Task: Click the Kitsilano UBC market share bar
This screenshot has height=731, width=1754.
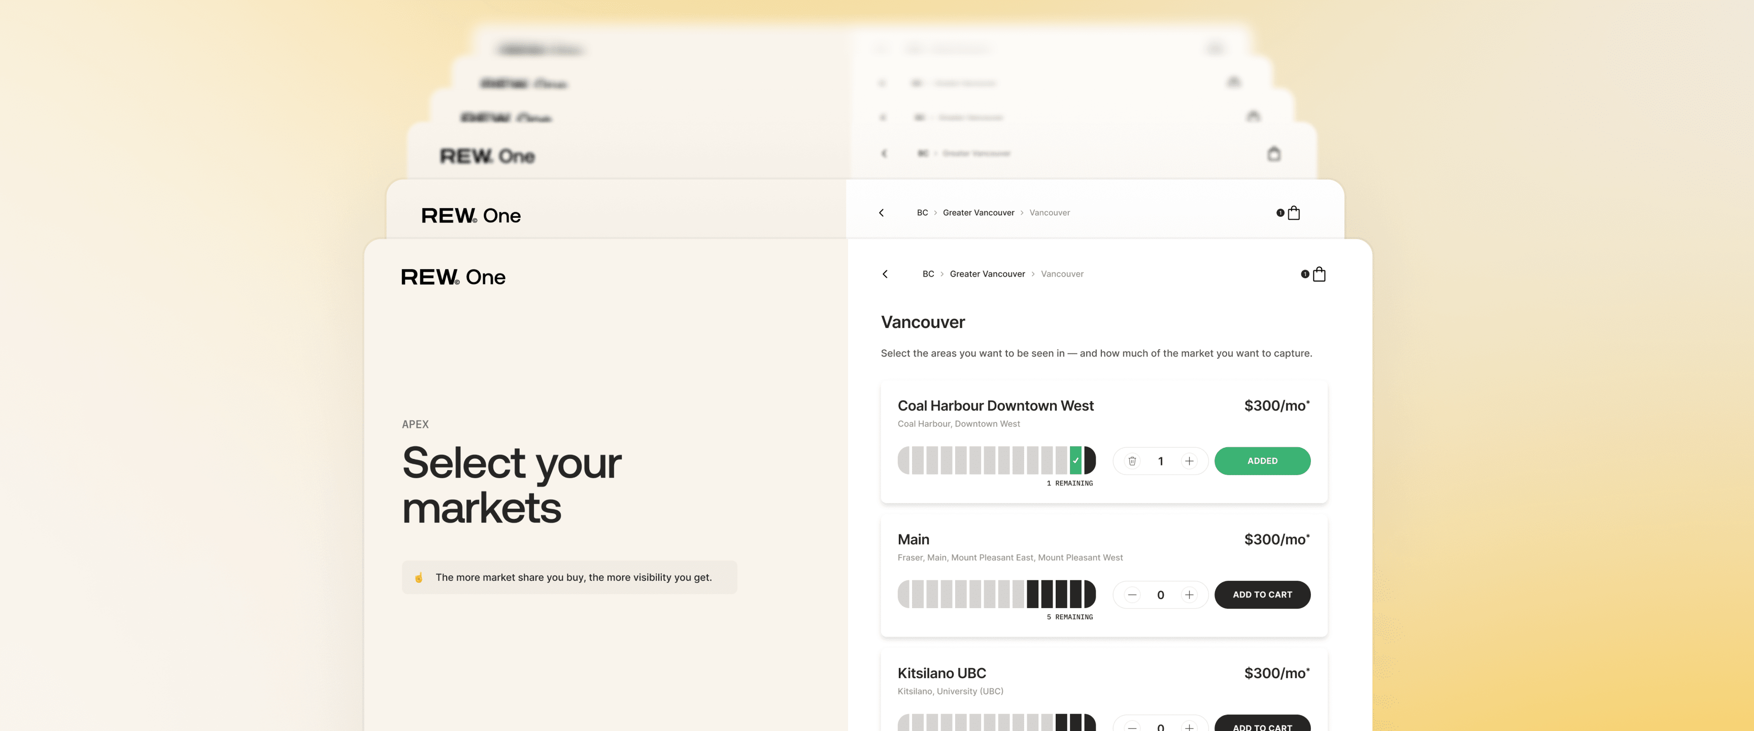Action: (x=996, y=723)
